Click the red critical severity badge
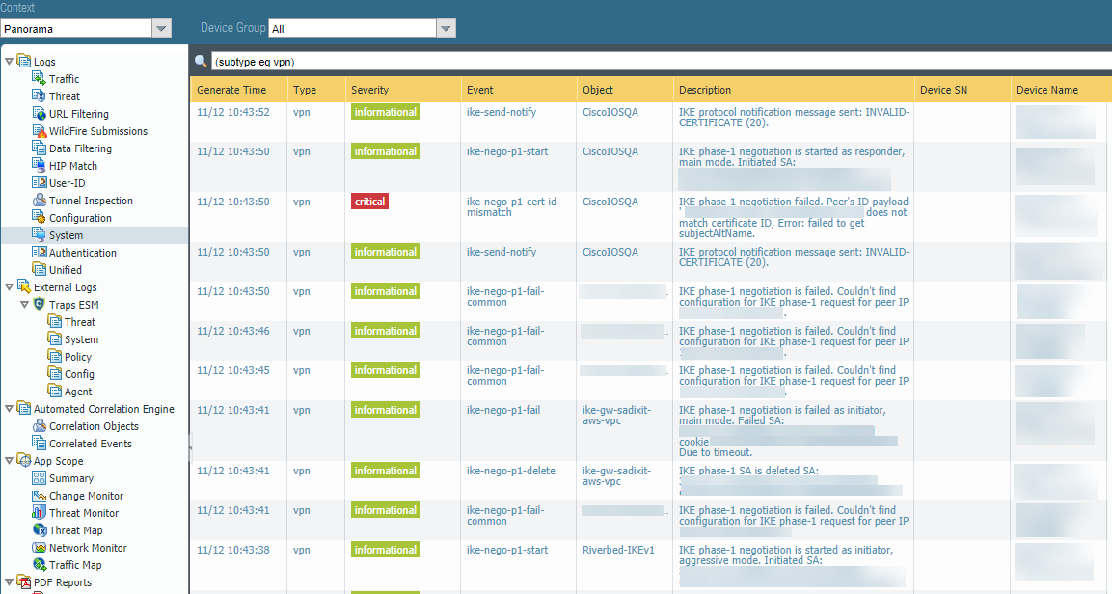This screenshot has width=1112, height=594. pos(369,202)
